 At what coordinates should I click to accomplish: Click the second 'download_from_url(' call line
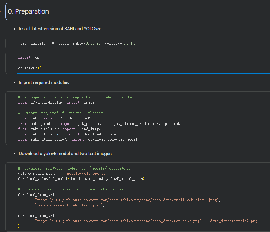(x=37, y=216)
